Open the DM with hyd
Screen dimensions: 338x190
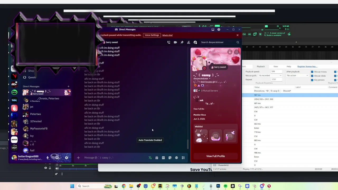click(x=46, y=150)
